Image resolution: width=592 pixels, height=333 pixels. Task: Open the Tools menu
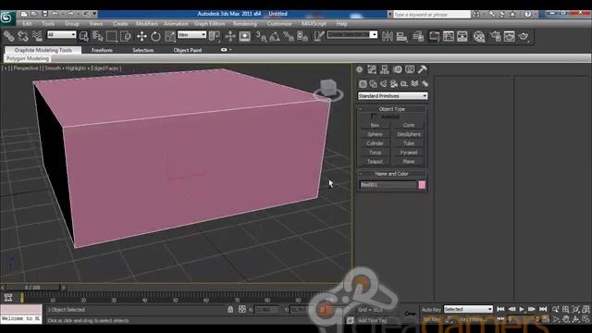tap(48, 23)
